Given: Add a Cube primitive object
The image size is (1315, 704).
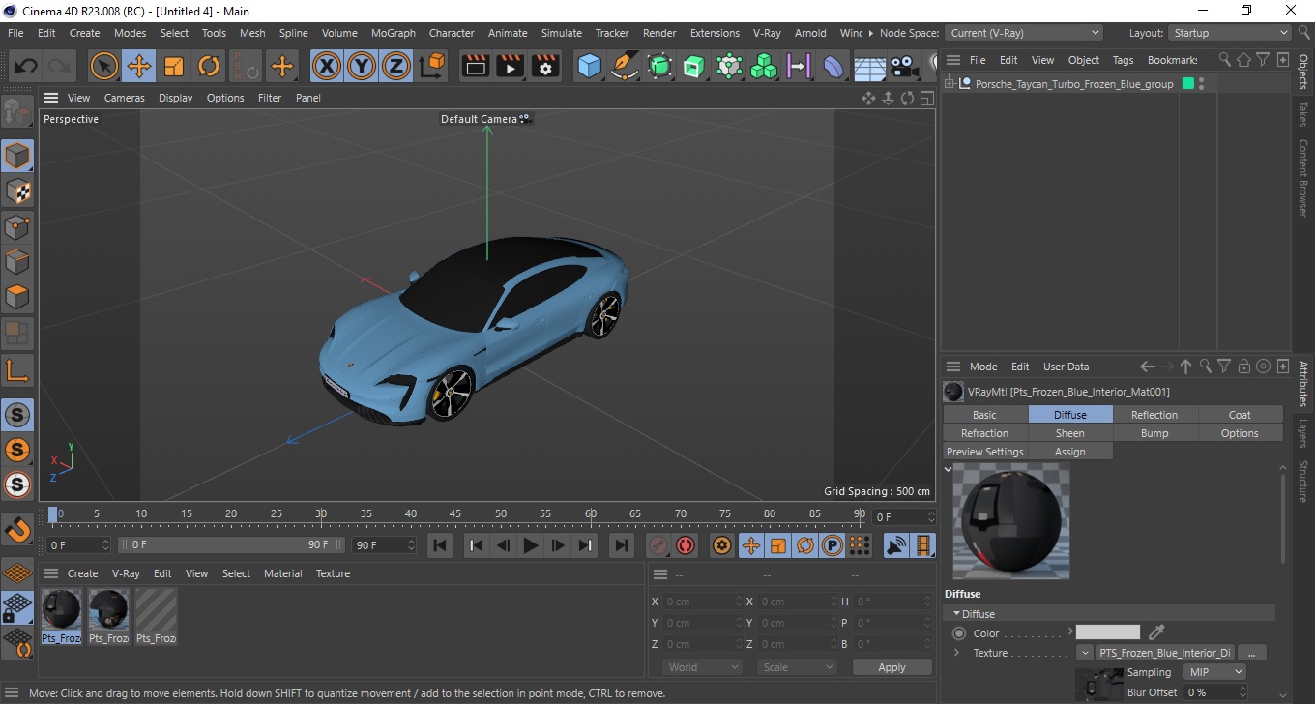Looking at the screenshot, I should pos(590,66).
